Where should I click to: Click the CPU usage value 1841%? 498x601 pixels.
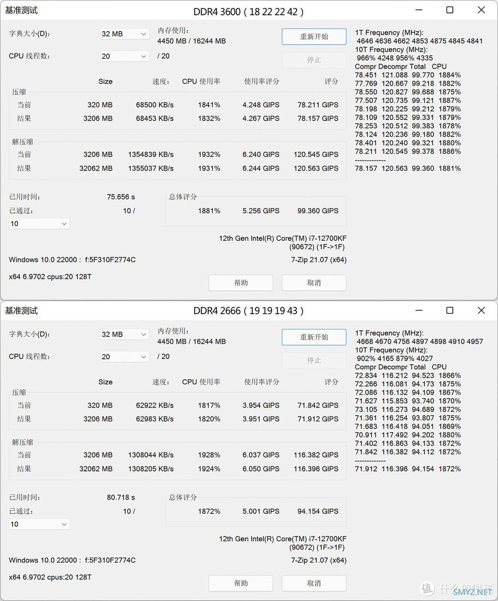tap(209, 105)
